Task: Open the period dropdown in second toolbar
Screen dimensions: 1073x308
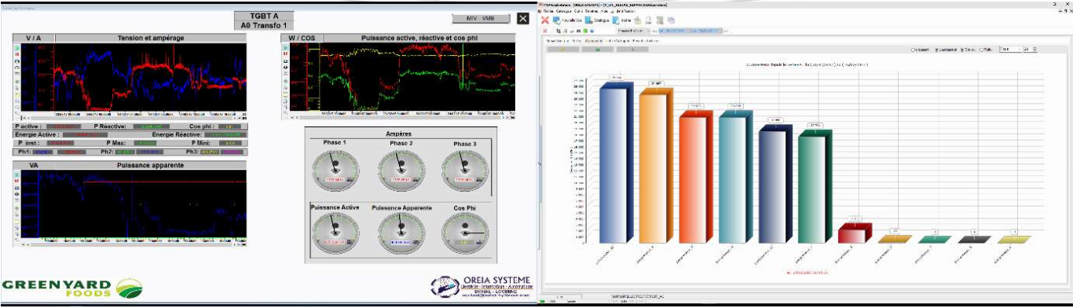Action: (x=633, y=31)
